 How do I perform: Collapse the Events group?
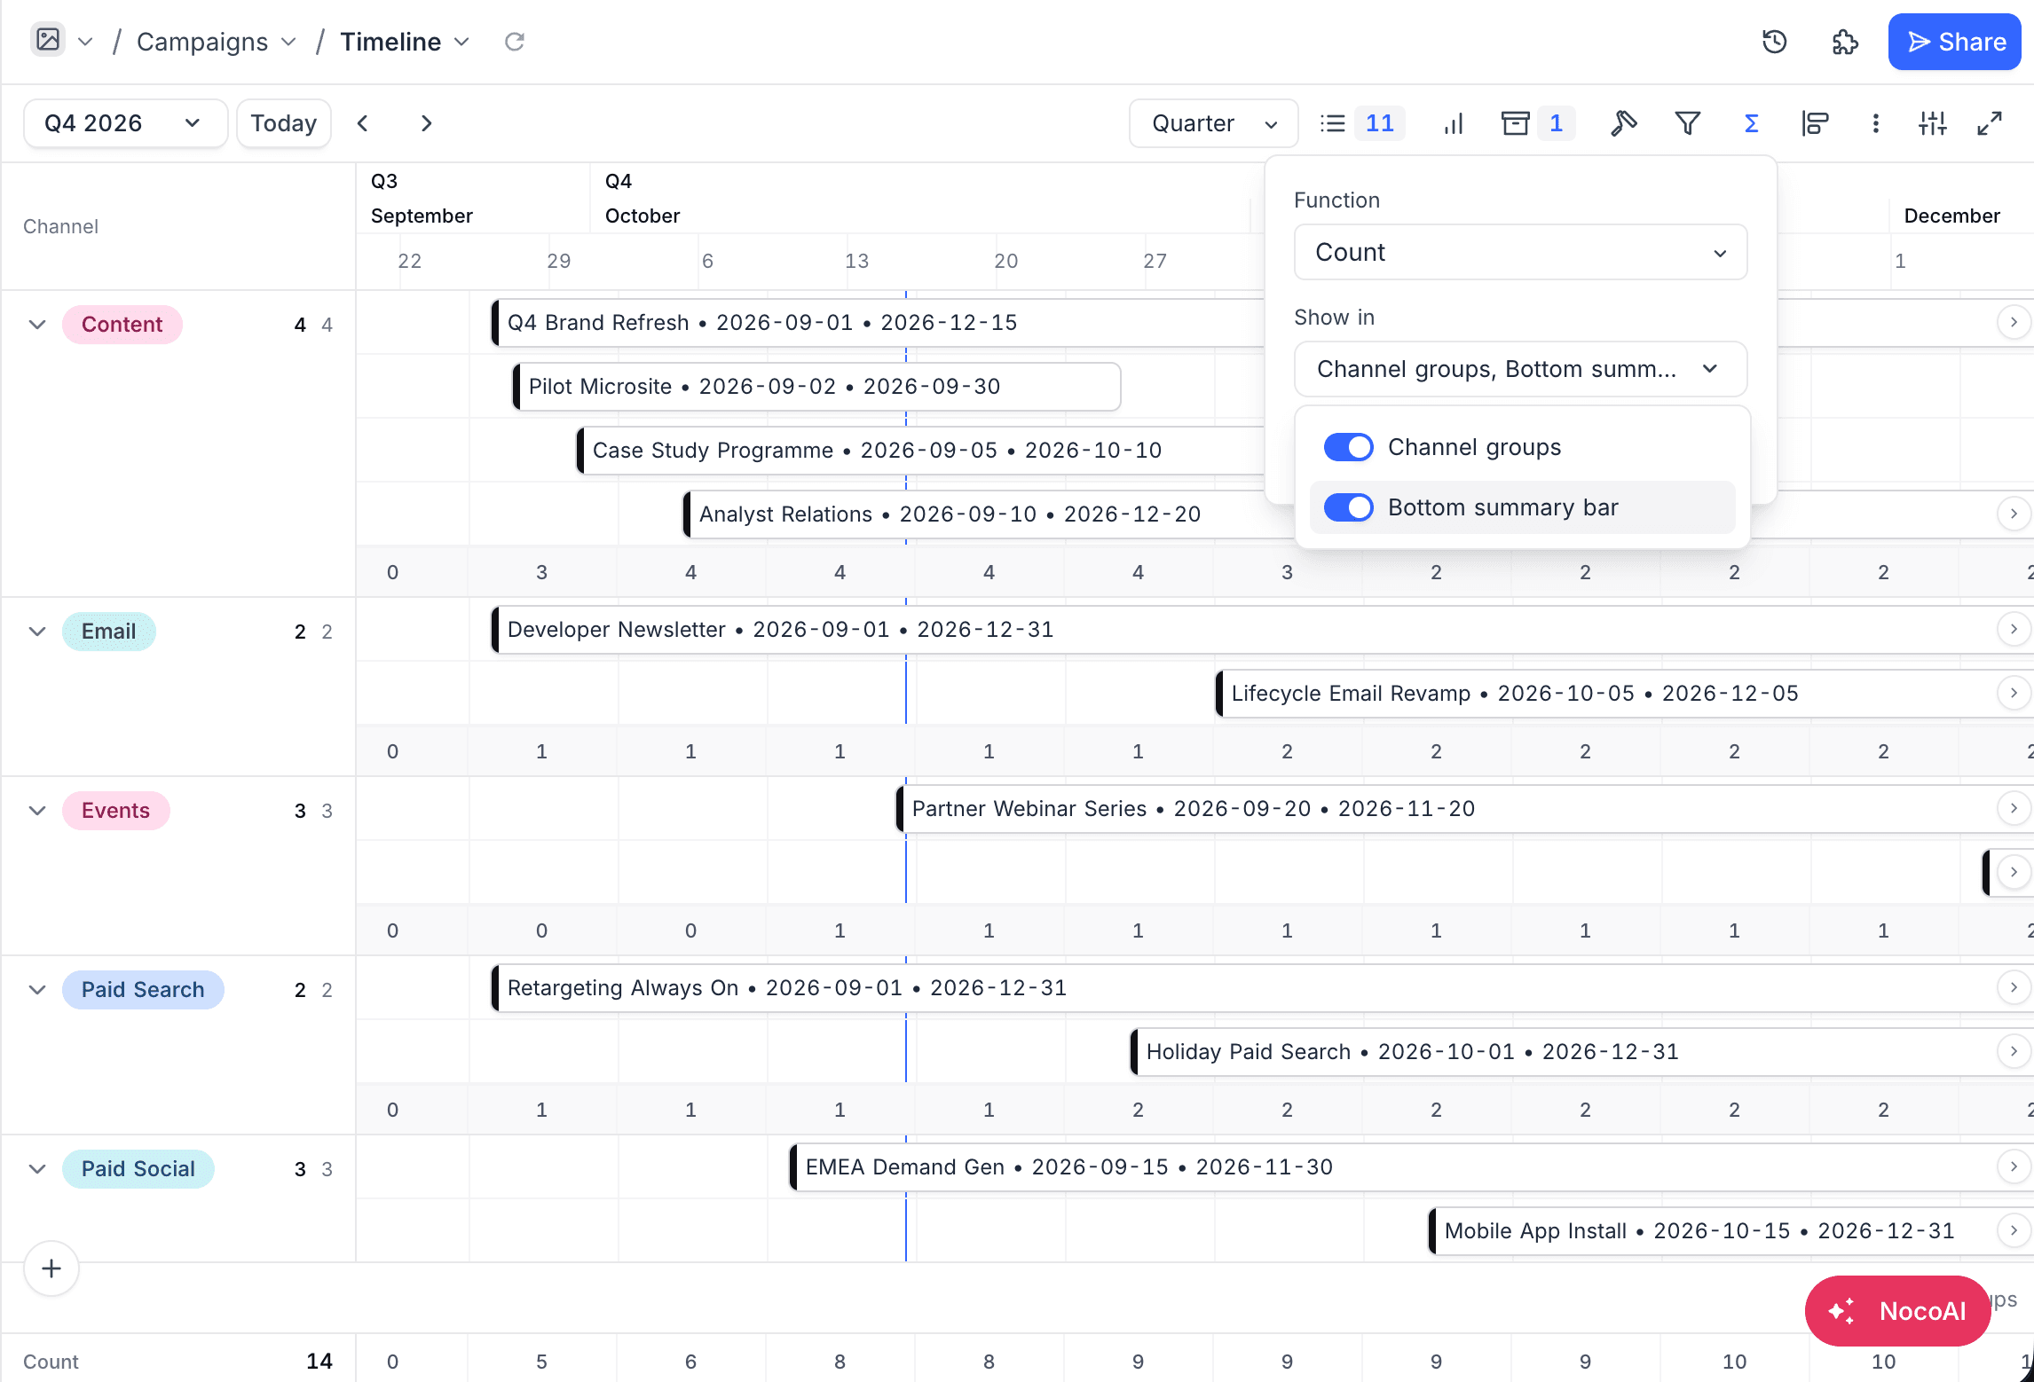tap(37, 811)
